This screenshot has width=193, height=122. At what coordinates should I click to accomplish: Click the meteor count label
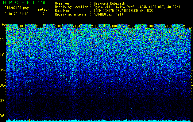click(44, 9)
